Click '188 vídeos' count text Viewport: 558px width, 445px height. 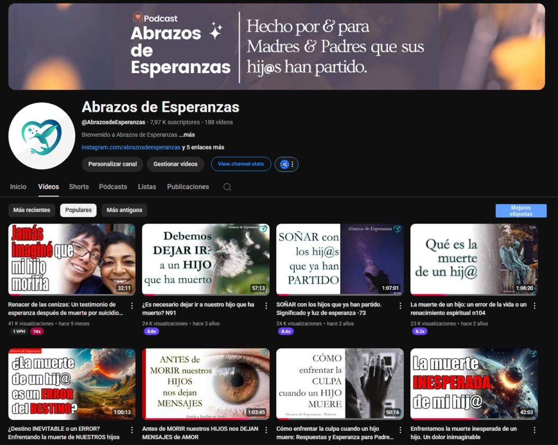click(x=219, y=122)
